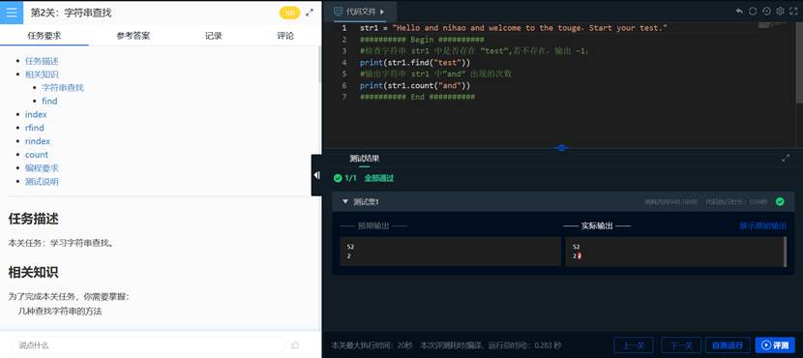Click the 评测 evaluate button

point(775,345)
